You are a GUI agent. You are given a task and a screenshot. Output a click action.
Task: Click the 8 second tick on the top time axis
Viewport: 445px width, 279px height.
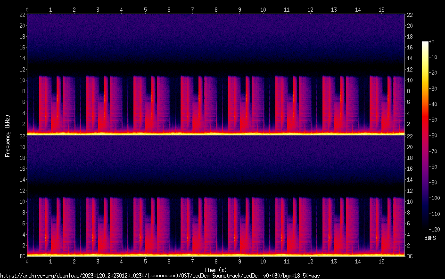[x=216, y=9]
